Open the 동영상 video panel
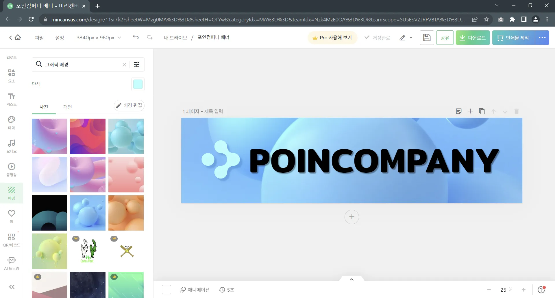Viewport: 555px width, 298px height. tap(12, 170)
